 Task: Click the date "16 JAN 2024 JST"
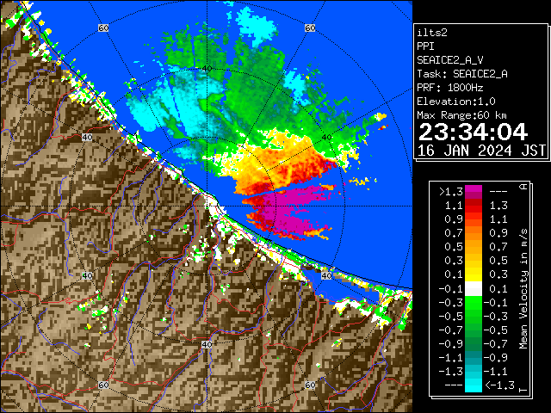[481, 151]
